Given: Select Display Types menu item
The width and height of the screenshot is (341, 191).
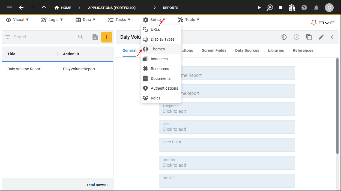Looking at the screenshot, I should [x=161, y=39].
